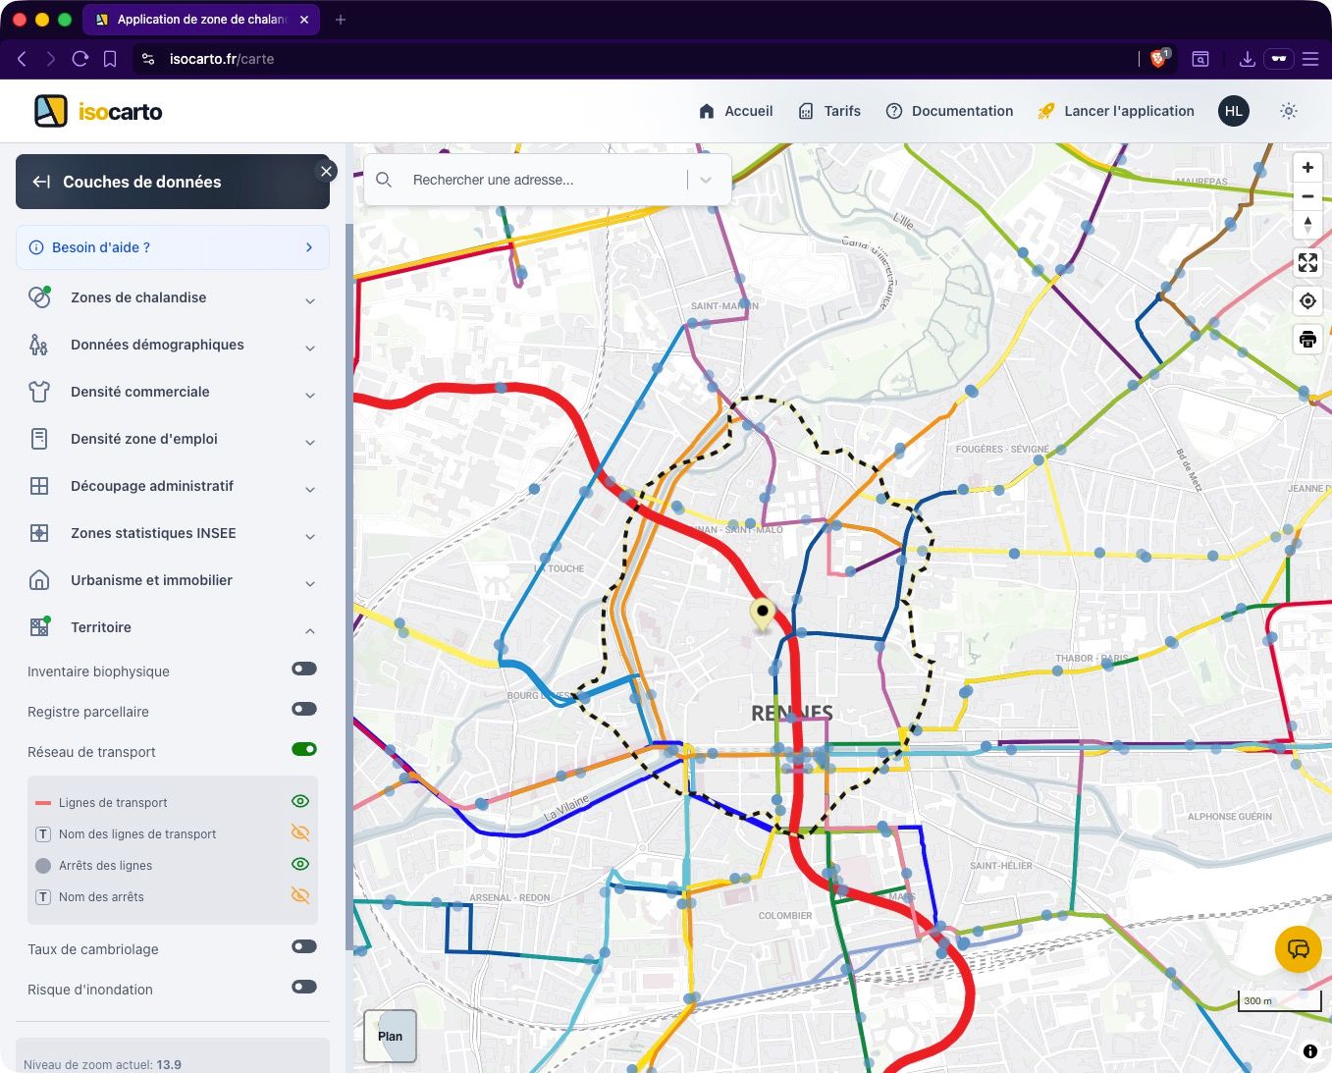
Task: Collapse the Territoire section
Action: 309,628
